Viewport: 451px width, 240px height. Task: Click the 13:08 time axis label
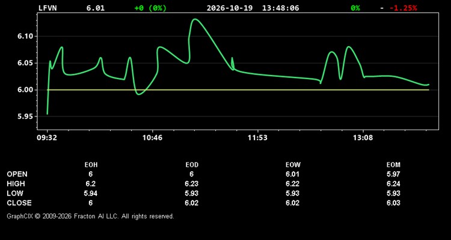tap(363, 138)
